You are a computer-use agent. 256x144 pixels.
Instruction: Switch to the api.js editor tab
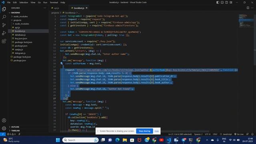[56, 8]
